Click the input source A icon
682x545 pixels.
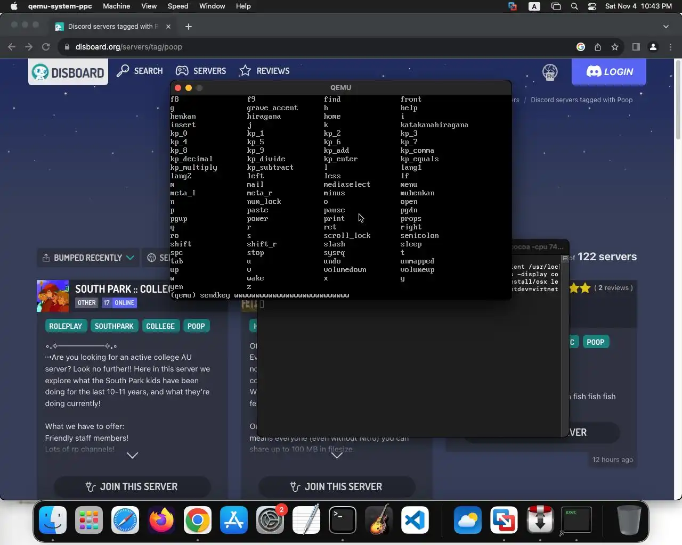534,6
